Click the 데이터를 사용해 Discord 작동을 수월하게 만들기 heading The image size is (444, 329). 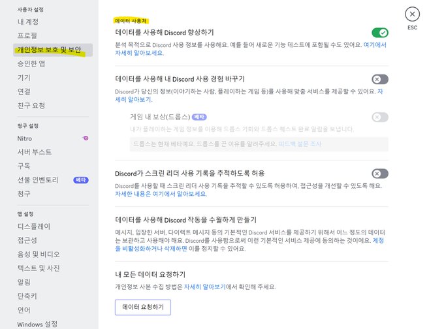[x=185, y=220]
